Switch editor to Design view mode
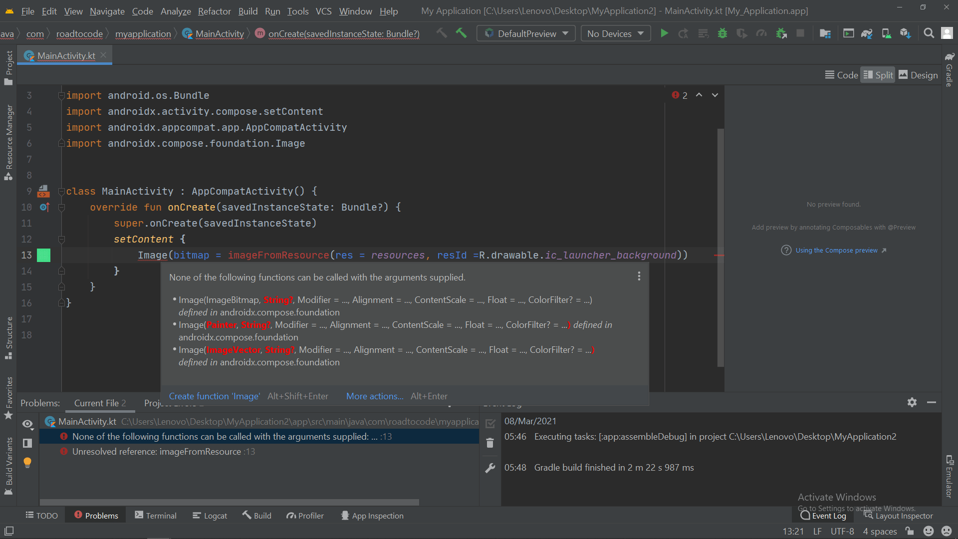958x539 pixels. [918, 75]
